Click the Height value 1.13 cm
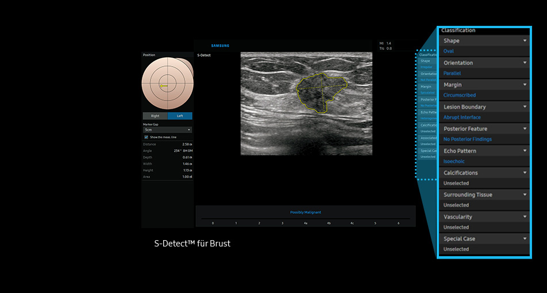547x293 pixels. pyautogui.click(x=187, y=170)
